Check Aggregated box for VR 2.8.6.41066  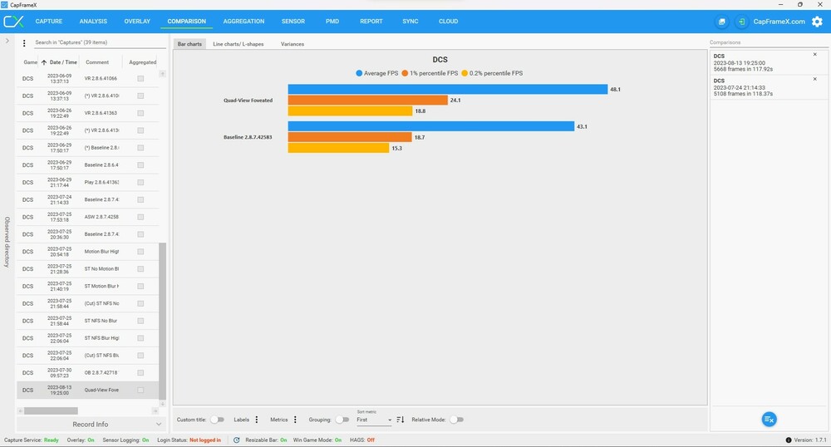coord(140,78)
